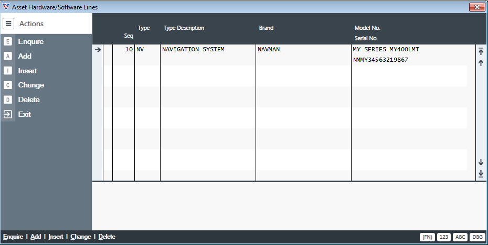
Task: Click the I key icon beside Insert
Action: [8, 71]
